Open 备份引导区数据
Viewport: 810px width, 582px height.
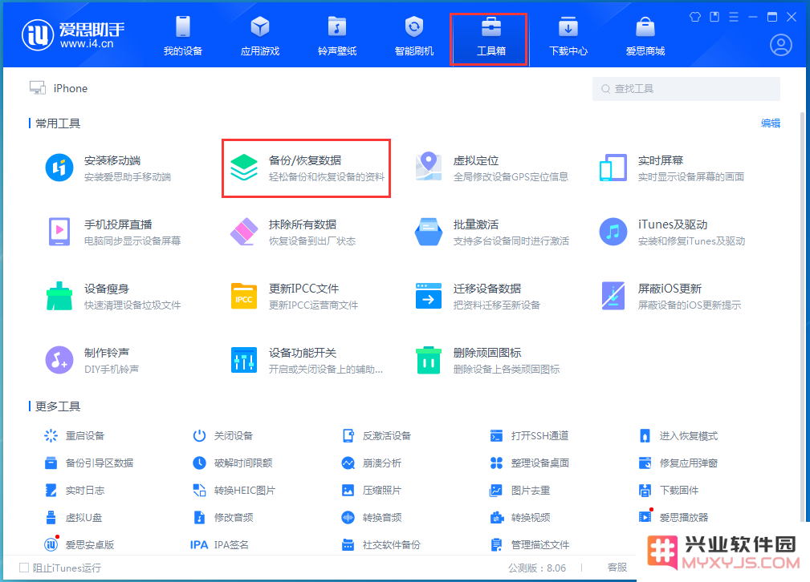pos(89,463)
